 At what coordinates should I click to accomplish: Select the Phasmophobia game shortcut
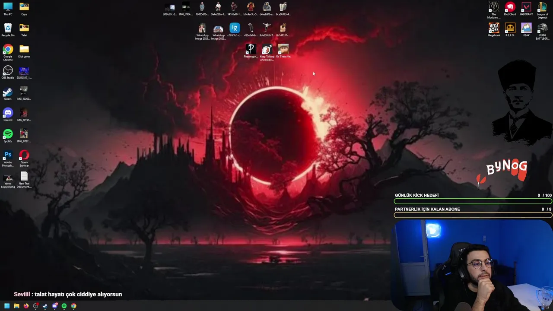point(251,51)
